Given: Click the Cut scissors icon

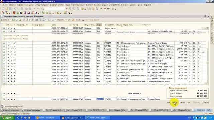Looking at the screenshot, I should [x=15, y=9].
